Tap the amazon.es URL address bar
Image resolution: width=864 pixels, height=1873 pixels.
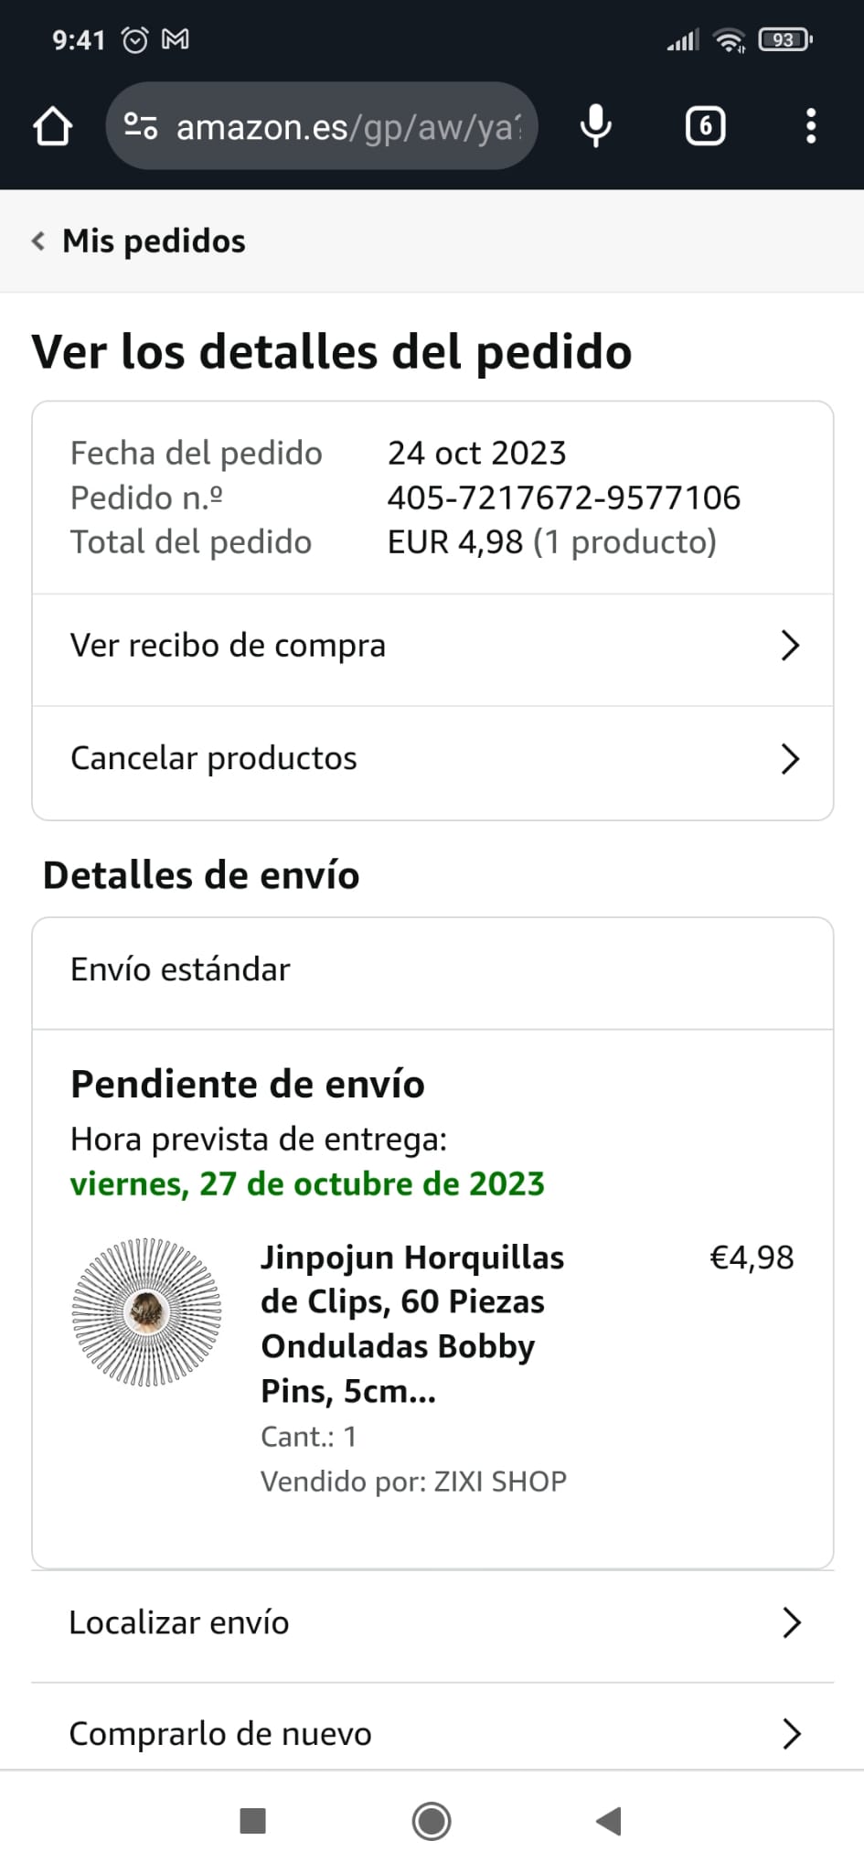pos(347,127)
